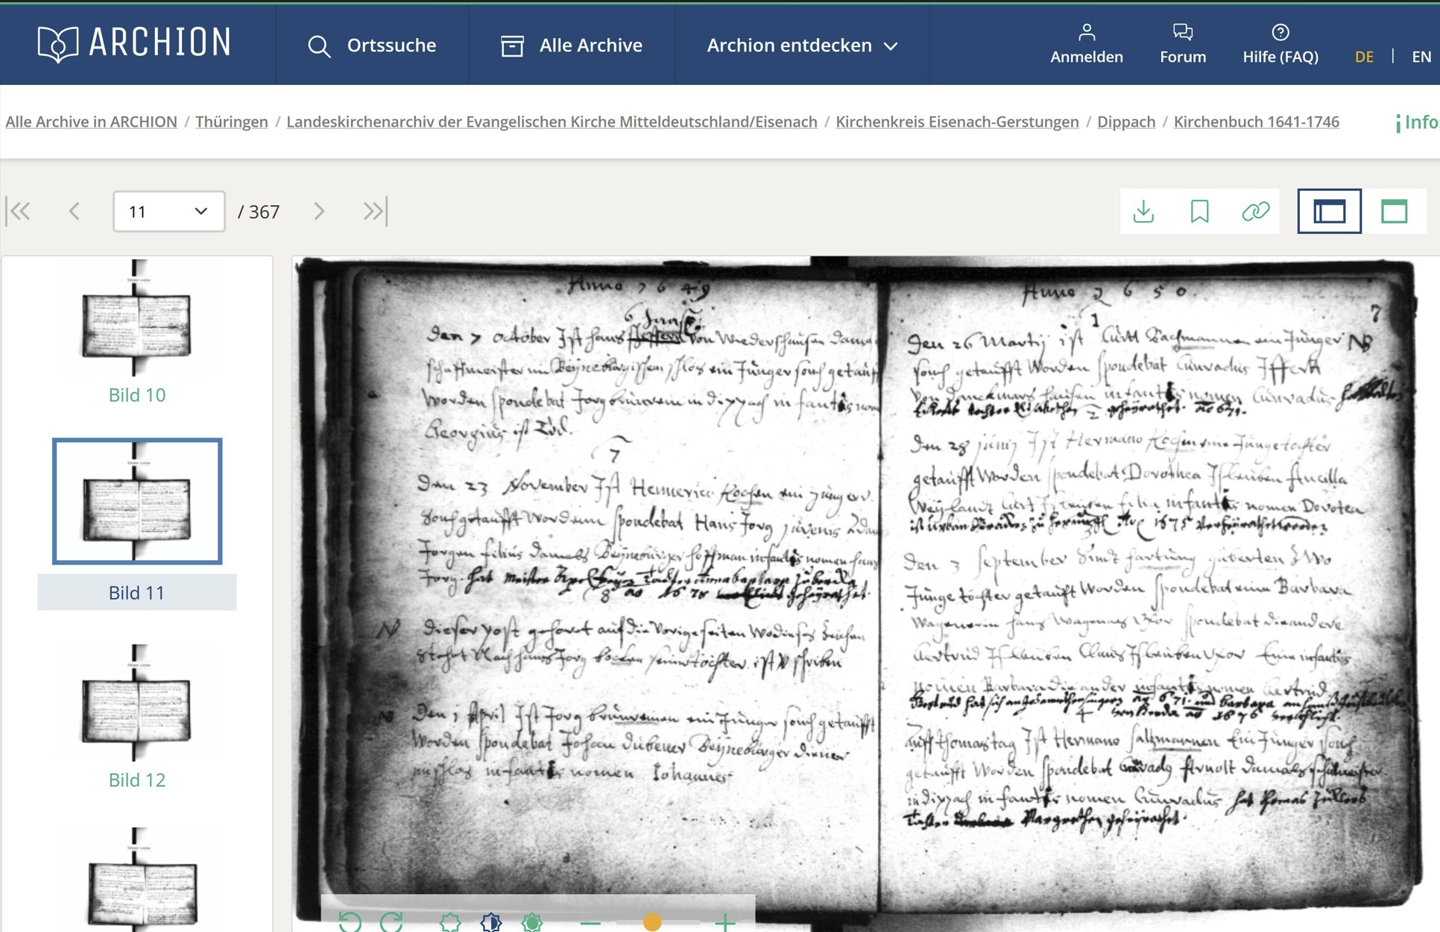Download the current page image
The width and height of the screenshot is (1440, 932).
pyautogui.click(x=1143, y=212)
